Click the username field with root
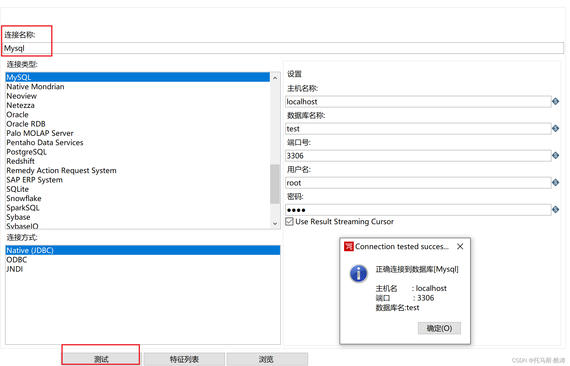This screenshot has width=570, height=366. coord(418,183)
